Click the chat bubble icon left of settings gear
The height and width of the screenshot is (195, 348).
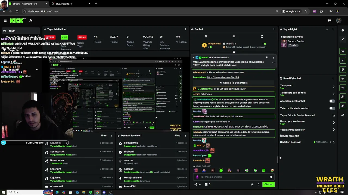tap(252, 184)
